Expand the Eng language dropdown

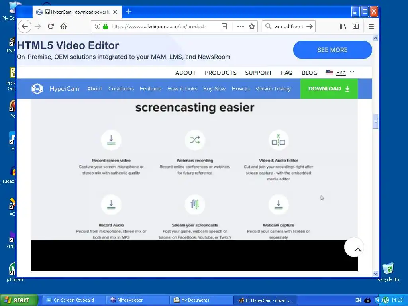pos(340,73)
